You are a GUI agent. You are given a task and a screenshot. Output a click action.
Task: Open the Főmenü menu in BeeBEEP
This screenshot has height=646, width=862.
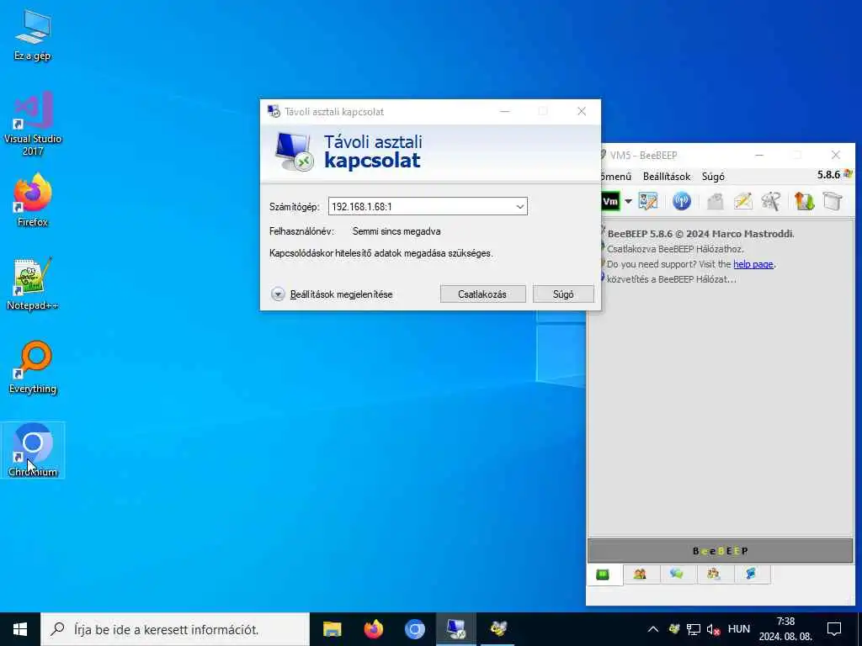pyautogui.click(x=616, y=177)
